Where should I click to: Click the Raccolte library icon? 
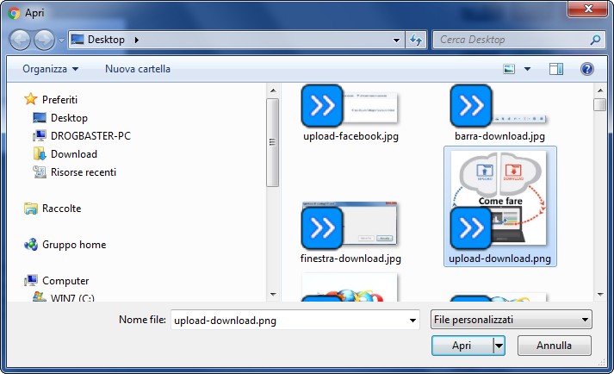coord(30,209)
